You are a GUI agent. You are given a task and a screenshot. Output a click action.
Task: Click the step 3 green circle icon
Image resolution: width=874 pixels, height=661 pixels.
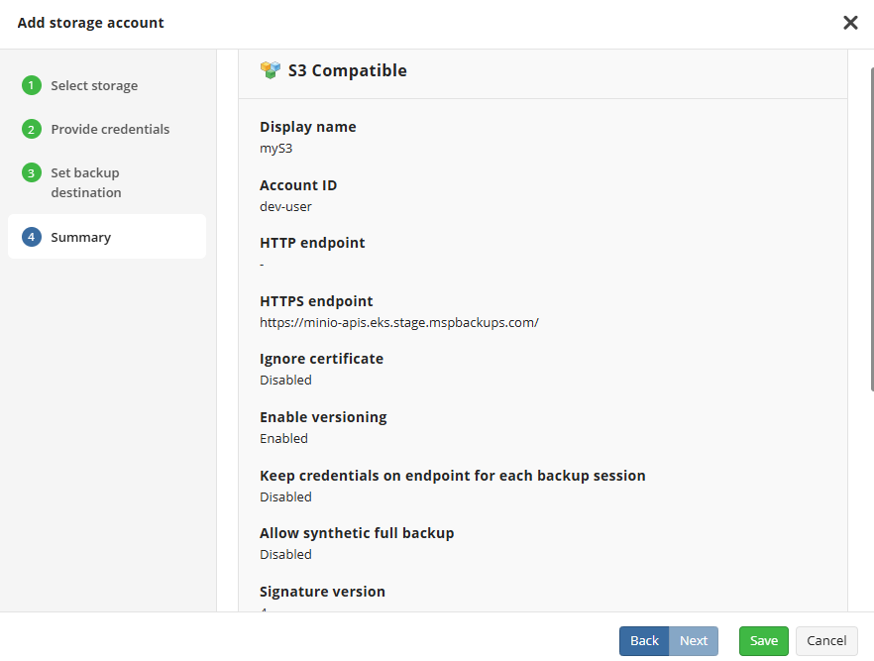pyautogui.click(x=32, y=172)
